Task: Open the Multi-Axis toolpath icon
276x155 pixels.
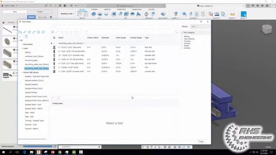Action: point(163,14)
